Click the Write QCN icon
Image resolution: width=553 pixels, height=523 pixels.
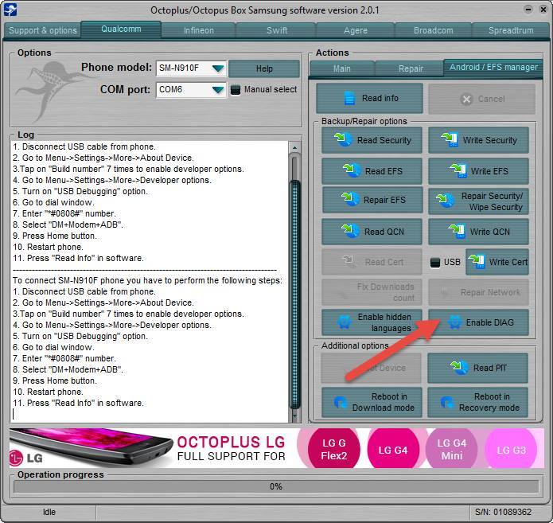click(x=457, y=232)
